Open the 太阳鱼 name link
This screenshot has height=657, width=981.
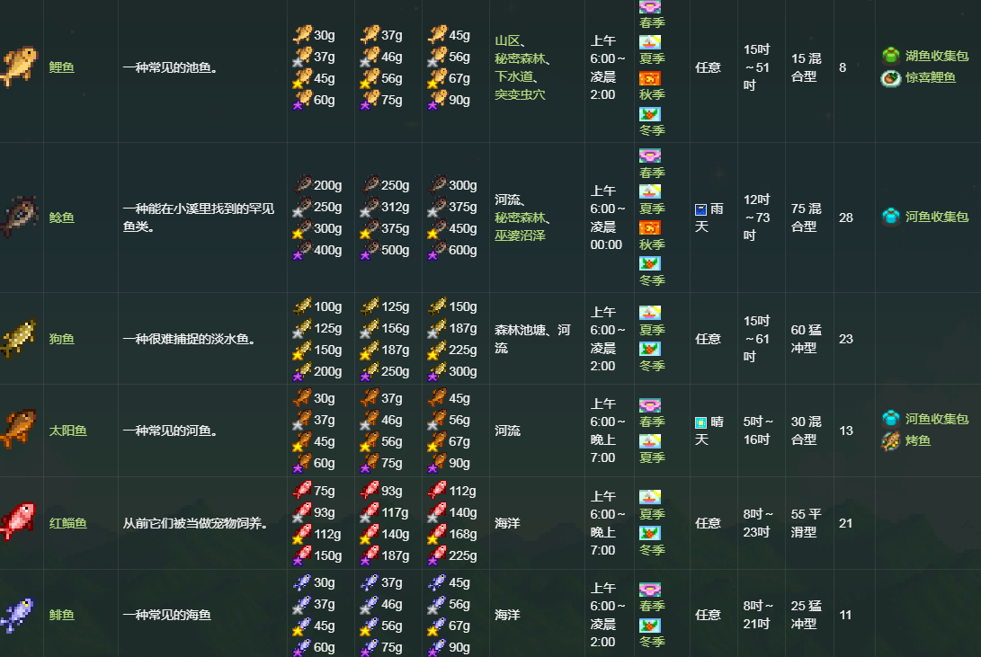pos(67,431)
